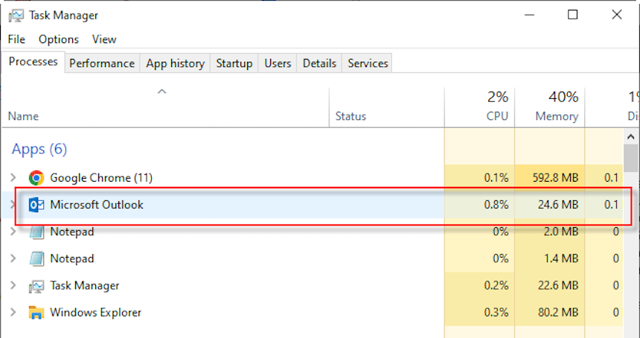640x338 pixels.
Task: Expand the Windows Explorer process row
Action: (13, 312)
